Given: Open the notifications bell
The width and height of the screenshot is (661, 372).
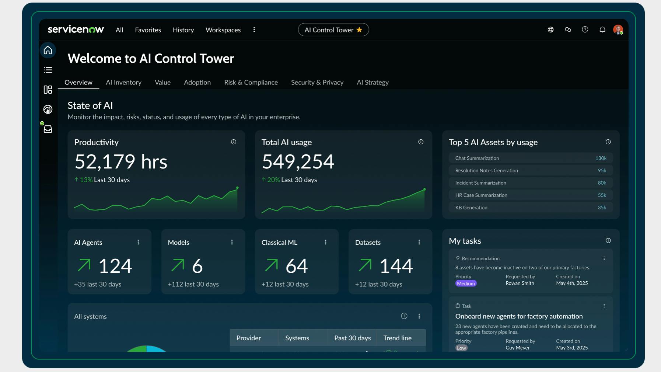Looking at the screenshot, I should (x=602, y=30).
